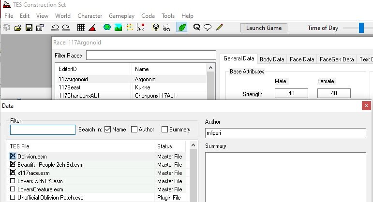
Task: Switch to Face Data tab
Action: click(302, 59)
